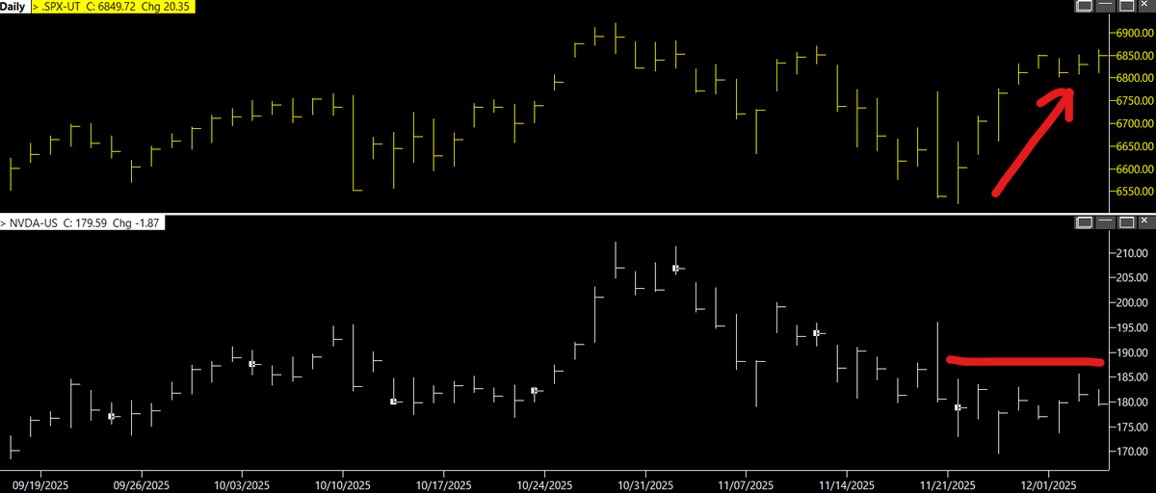Click the 190.00 NVDA price label

point(1133,353)
